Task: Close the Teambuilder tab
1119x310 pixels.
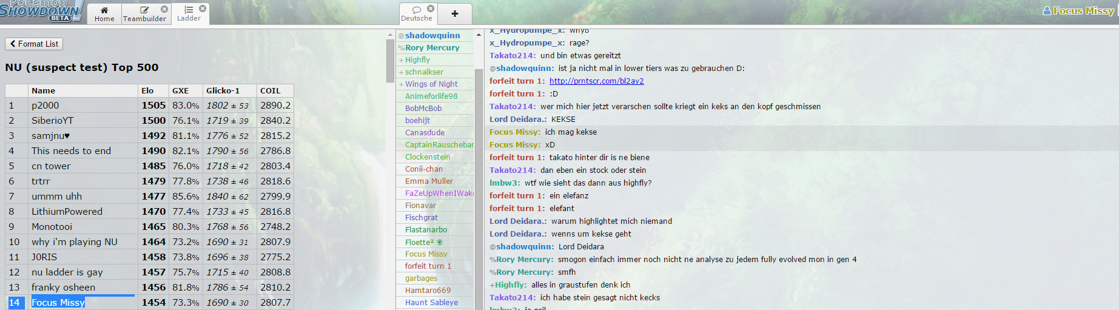Action: [x=164, y=9]
